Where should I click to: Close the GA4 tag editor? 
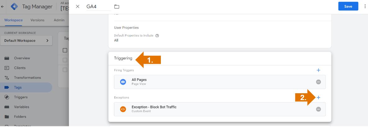(x=78, y=7)
